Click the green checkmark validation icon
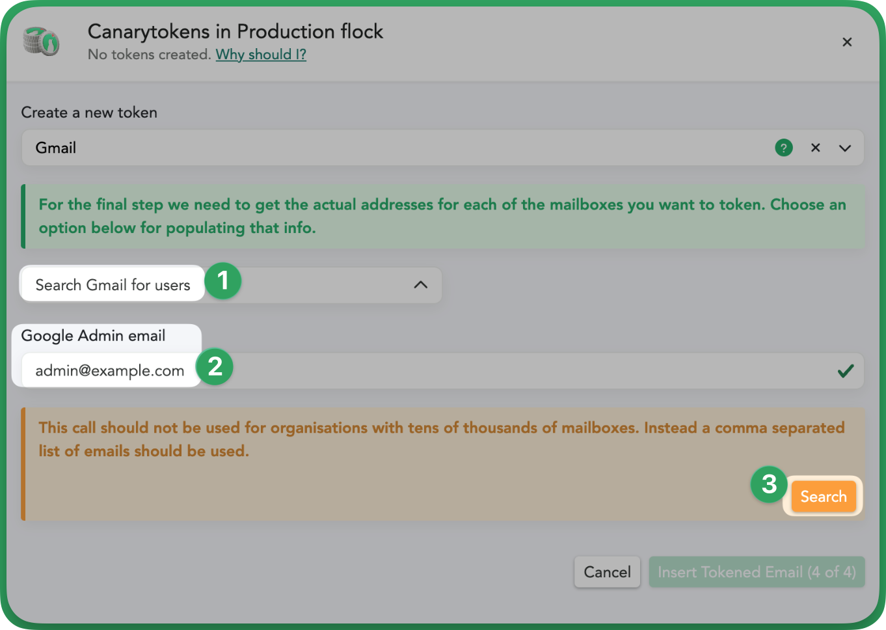 click(846, 371)
